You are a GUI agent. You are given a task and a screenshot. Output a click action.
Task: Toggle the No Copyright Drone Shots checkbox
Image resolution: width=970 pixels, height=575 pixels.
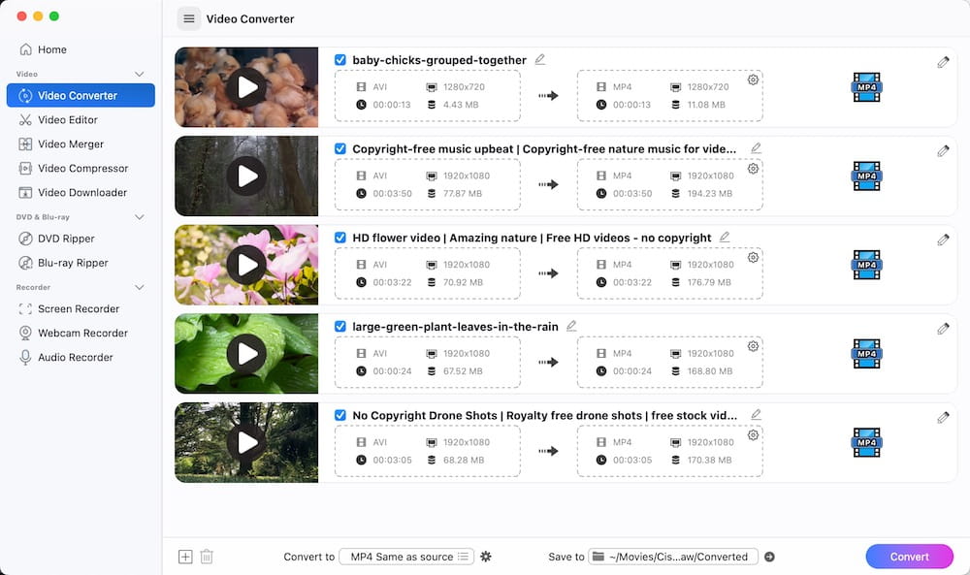click(x=340, y=415)
